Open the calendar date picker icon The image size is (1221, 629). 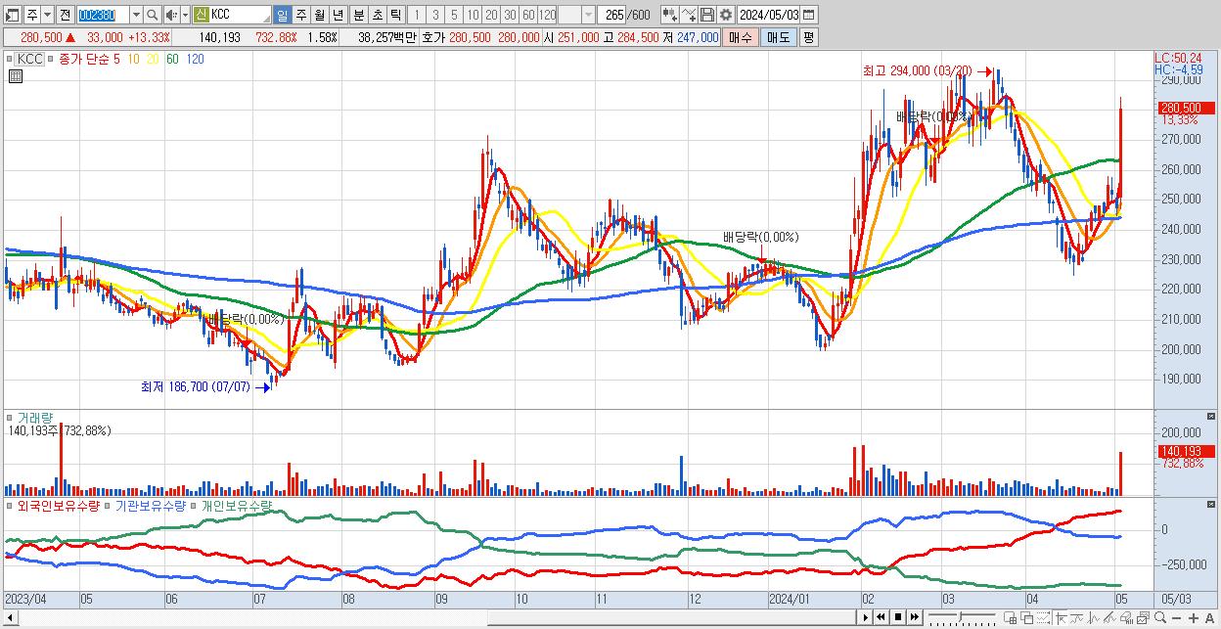pyautogui.click(x=809, y=15)
